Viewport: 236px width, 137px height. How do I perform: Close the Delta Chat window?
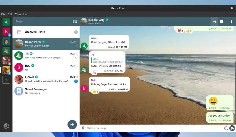(232, 8)
